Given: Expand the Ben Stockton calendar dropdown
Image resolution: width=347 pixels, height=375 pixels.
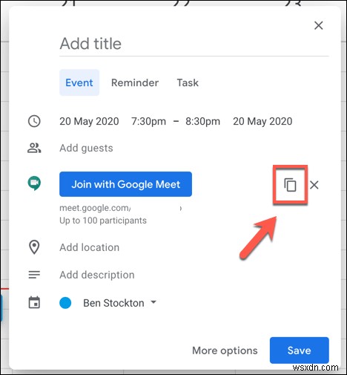Looking at the screenshot, I should 120,303.
